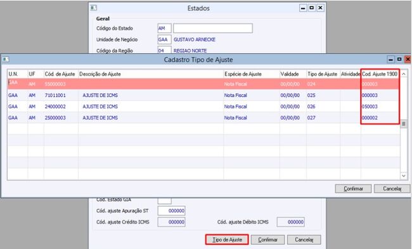Click the empty state name field

(213, 28)
